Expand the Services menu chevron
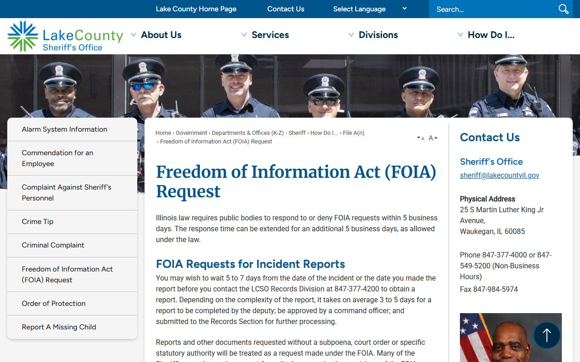Image resolution: width=580 pixels, height=362 pixels. (244, 35)
